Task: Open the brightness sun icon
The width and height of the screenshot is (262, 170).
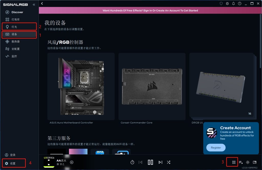Action: coord(248,162)
